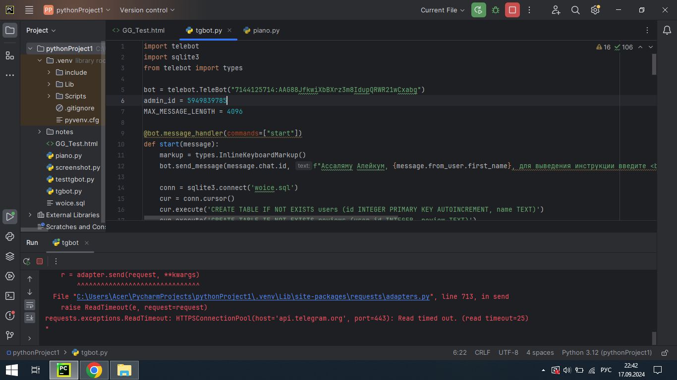Open the adapters.py file link in the traceback
This screenshot has height=380, width=677.
point(253,296)
